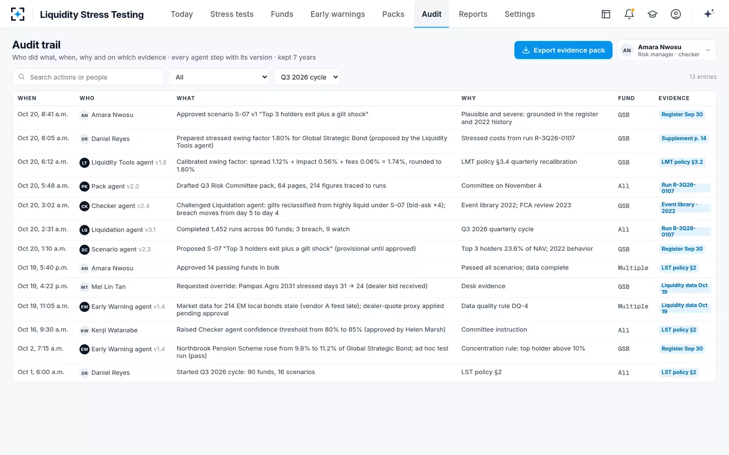Open Event library · 2022 evidence link
Image resolution: width=729 pixels, height=455 pixels.
click(684, 208)
